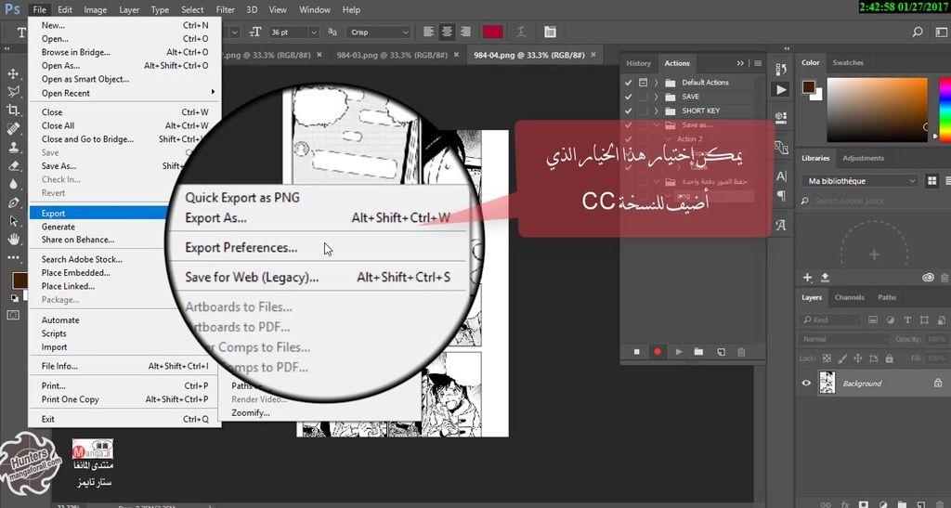Switch to the Channels tab
This screenshot has width=951, height=508.
(849, 297)
